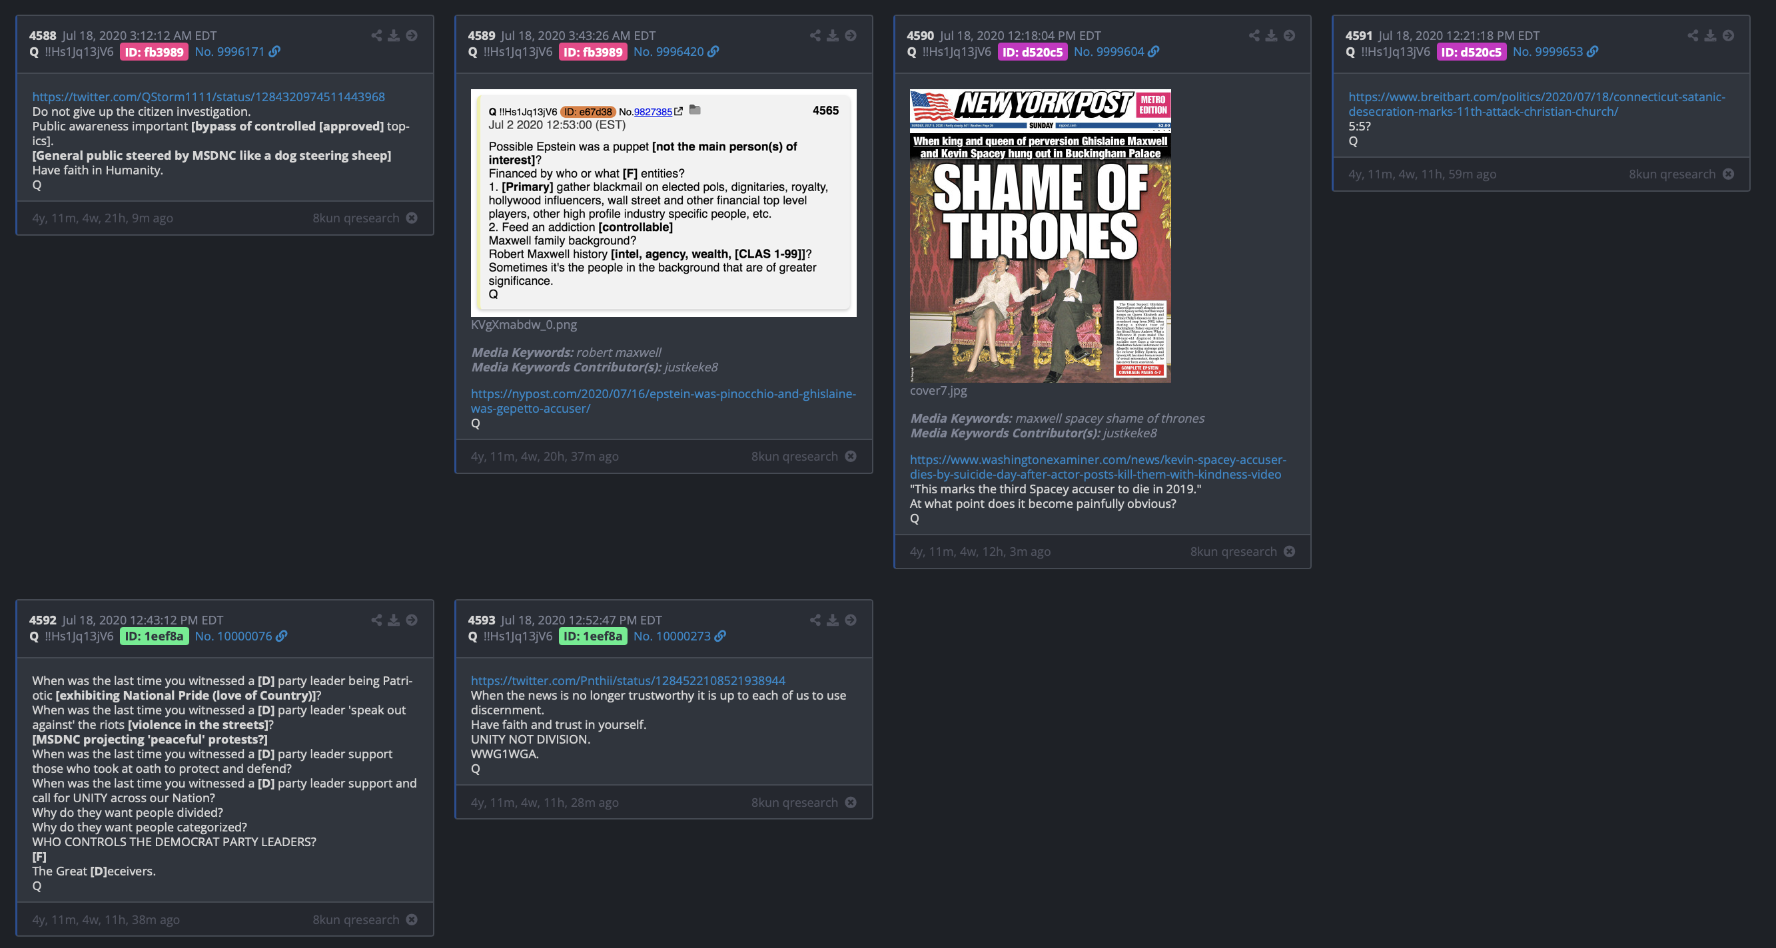Share post 4588 via the share icon
Image resolution: width=1776 pixels, height=948 pixels.
tap(376, 35)
